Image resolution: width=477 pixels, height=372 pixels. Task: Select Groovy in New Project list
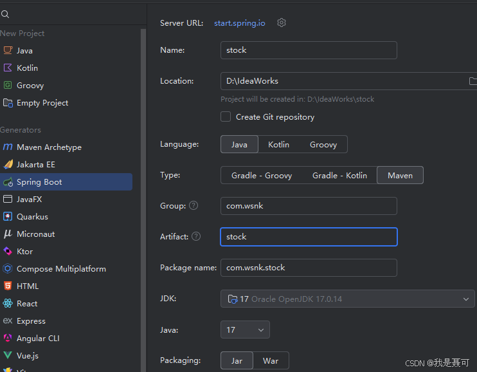coord(66,85)
